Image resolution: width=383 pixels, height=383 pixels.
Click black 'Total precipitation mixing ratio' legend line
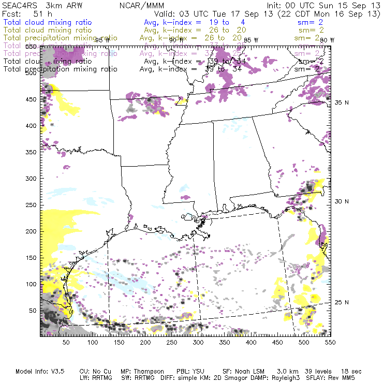tap(61, 69)
